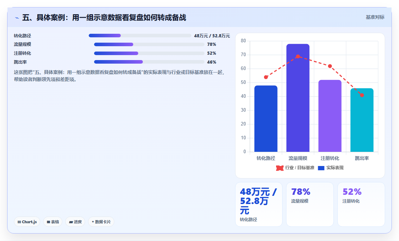
Task: Click the benchmark point on 流量规模 bar
Action: tap(298, 57)
